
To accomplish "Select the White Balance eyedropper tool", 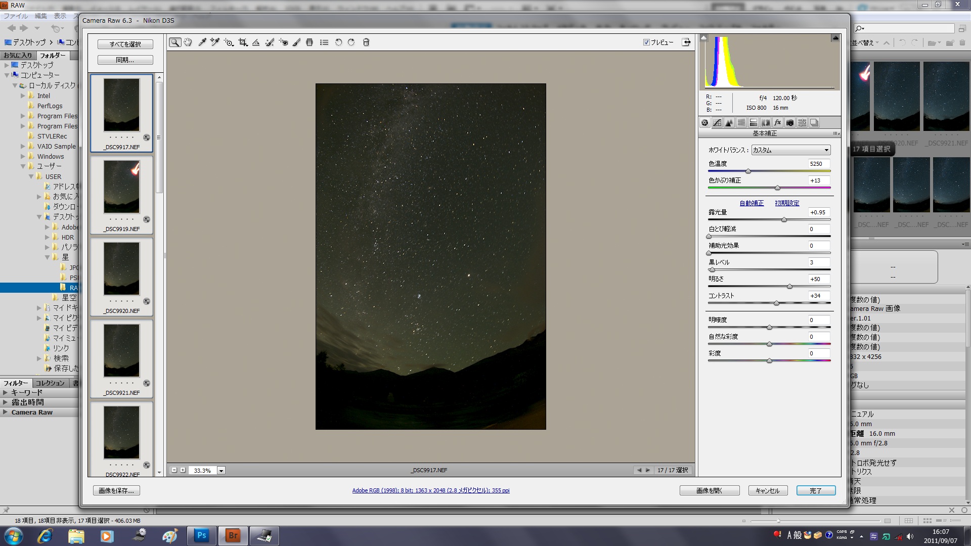I will pos(202,42).
